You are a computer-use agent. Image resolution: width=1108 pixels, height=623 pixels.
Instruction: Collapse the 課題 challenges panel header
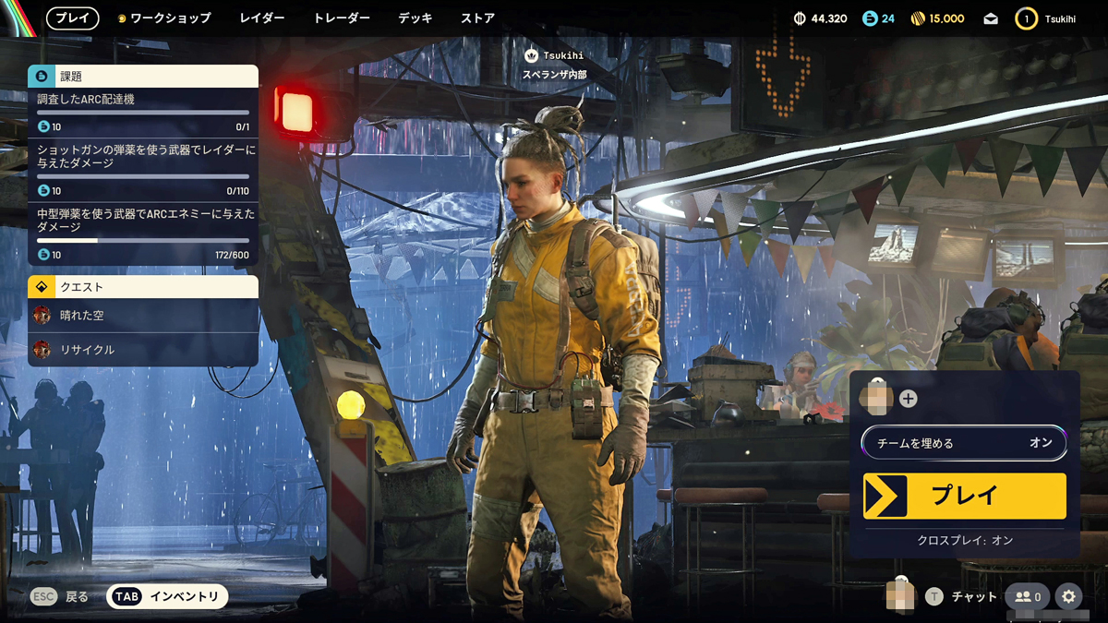[x=143, y=77]
